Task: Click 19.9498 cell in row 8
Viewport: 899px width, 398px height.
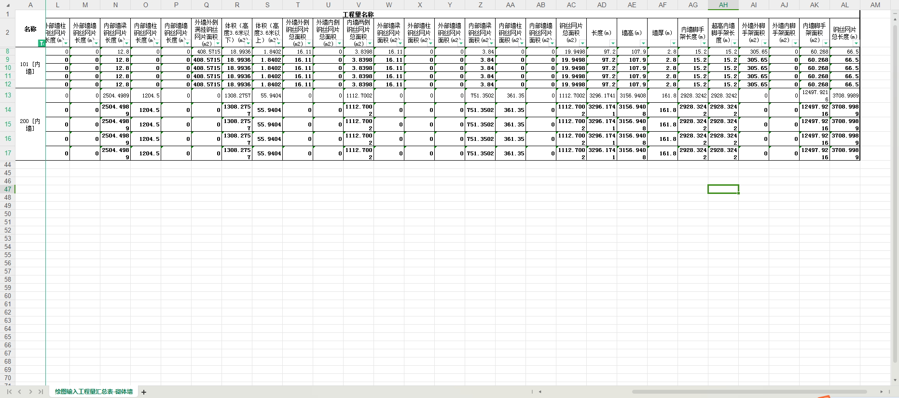Action: tap(571, 52)
